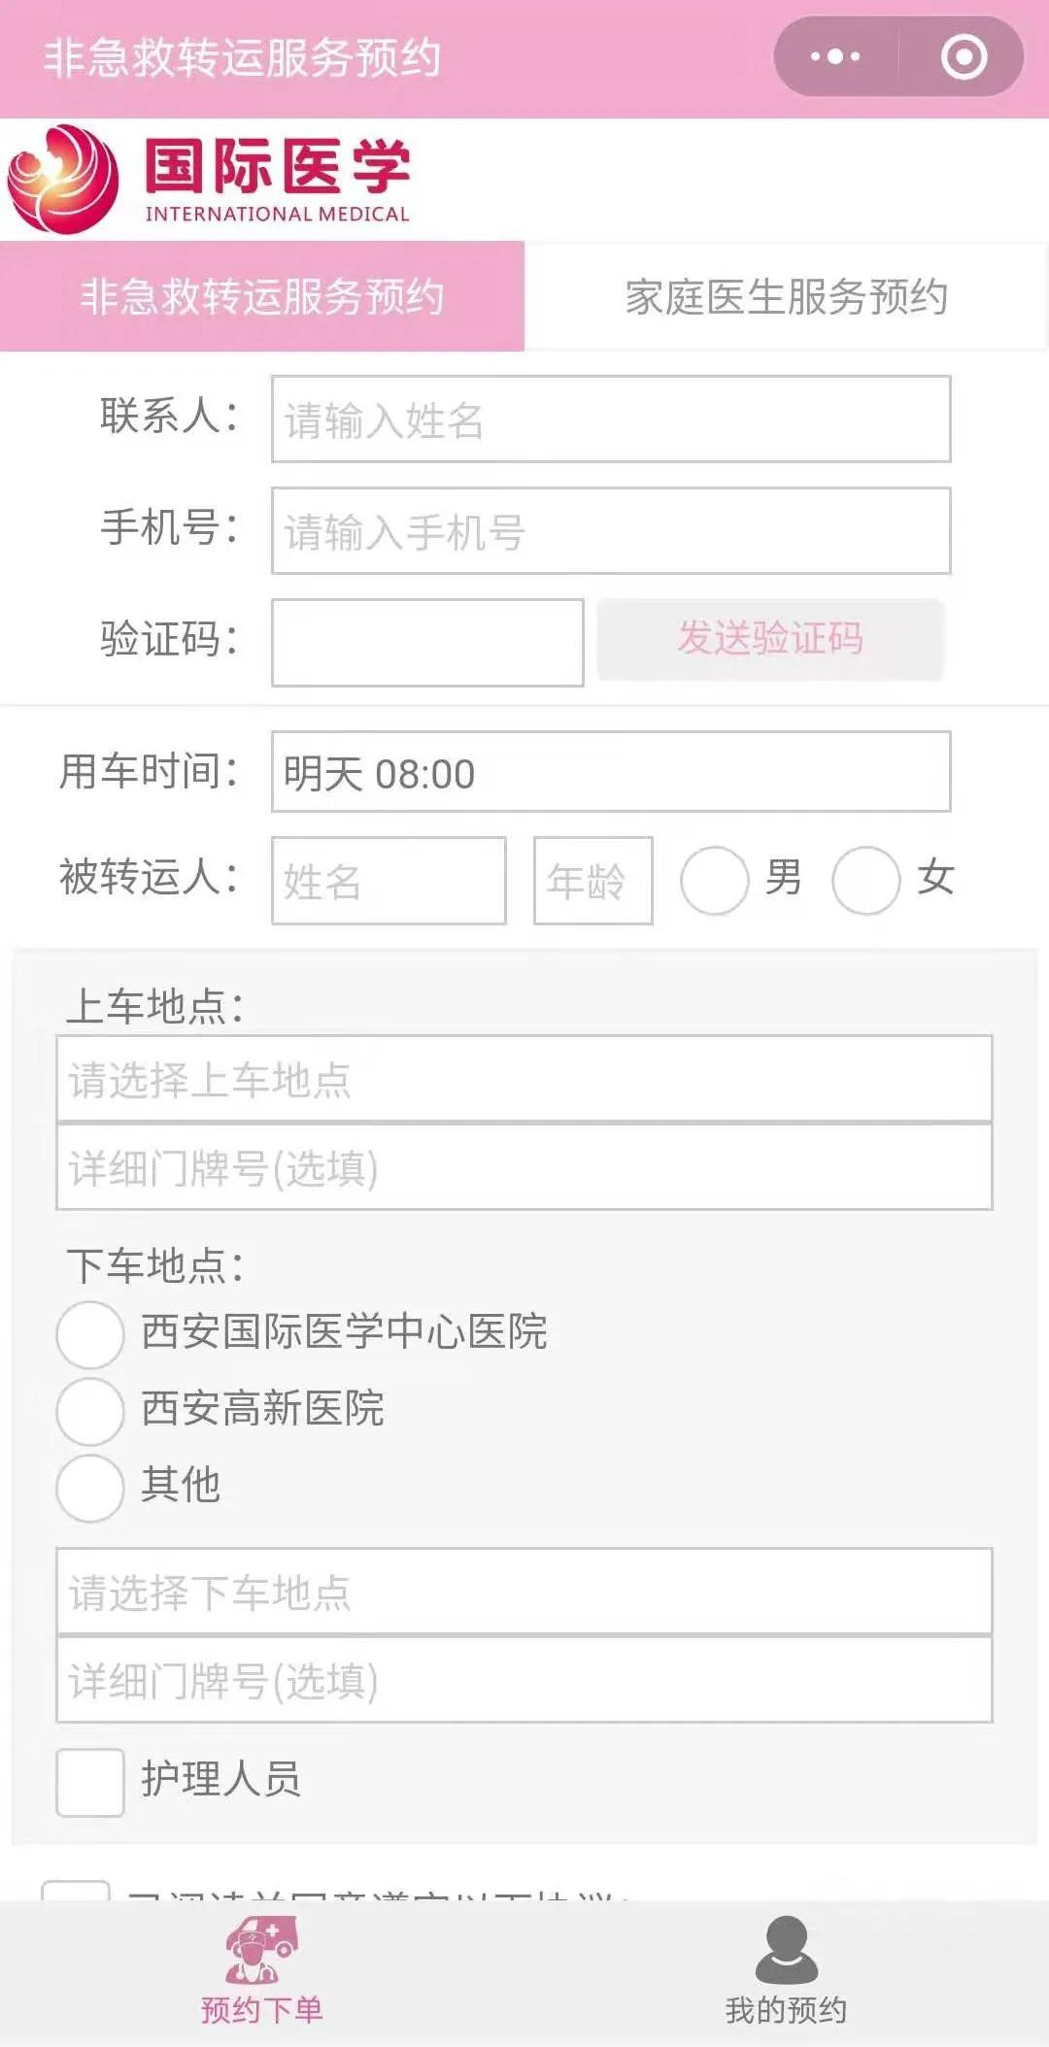Screen dimensions: 1049x2047
Task: Select 其他 drop-off option
Action: click(x=90, y=1487)
